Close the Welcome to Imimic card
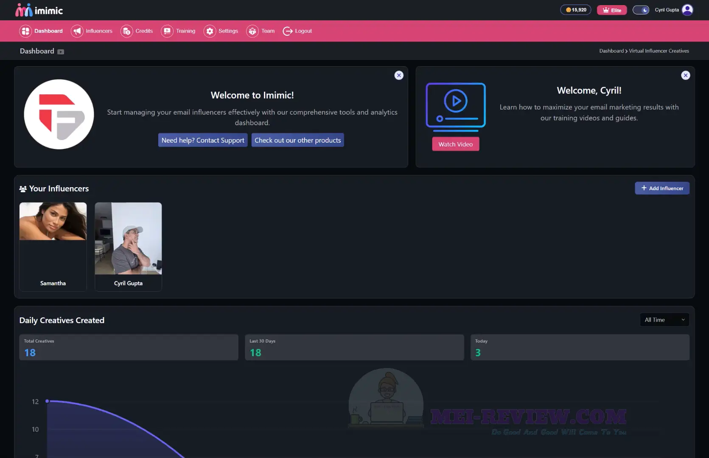 [399, 75]
